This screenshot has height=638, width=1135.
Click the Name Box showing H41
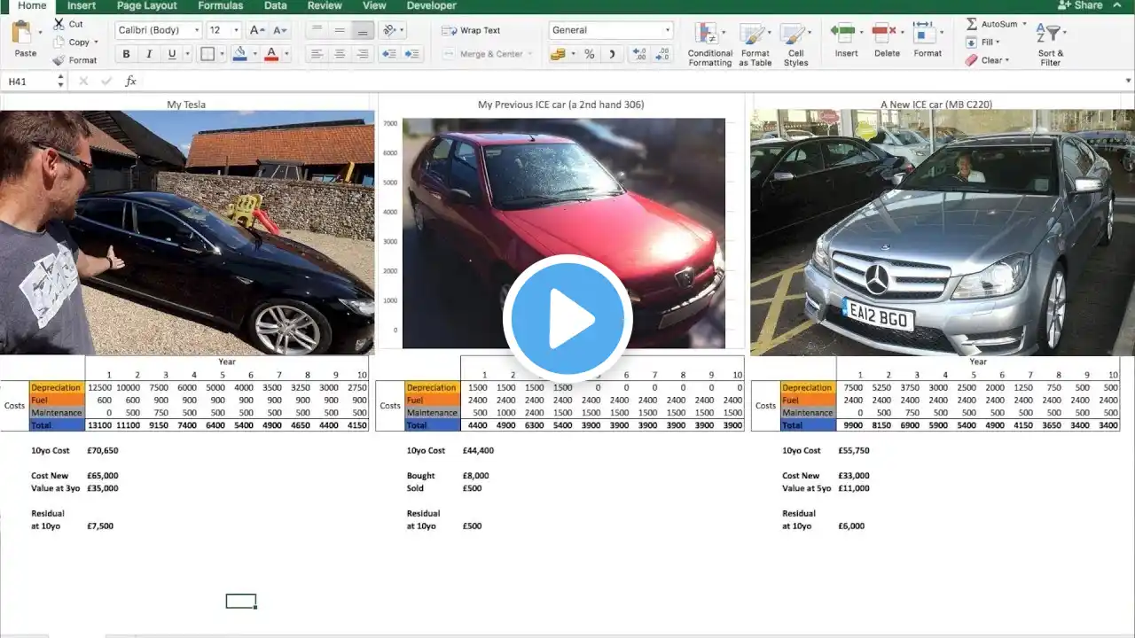[31, 81]
